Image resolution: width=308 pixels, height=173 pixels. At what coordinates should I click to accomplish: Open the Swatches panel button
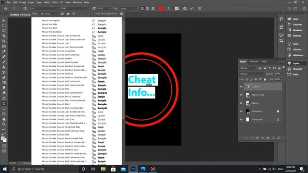pos(295,25)
